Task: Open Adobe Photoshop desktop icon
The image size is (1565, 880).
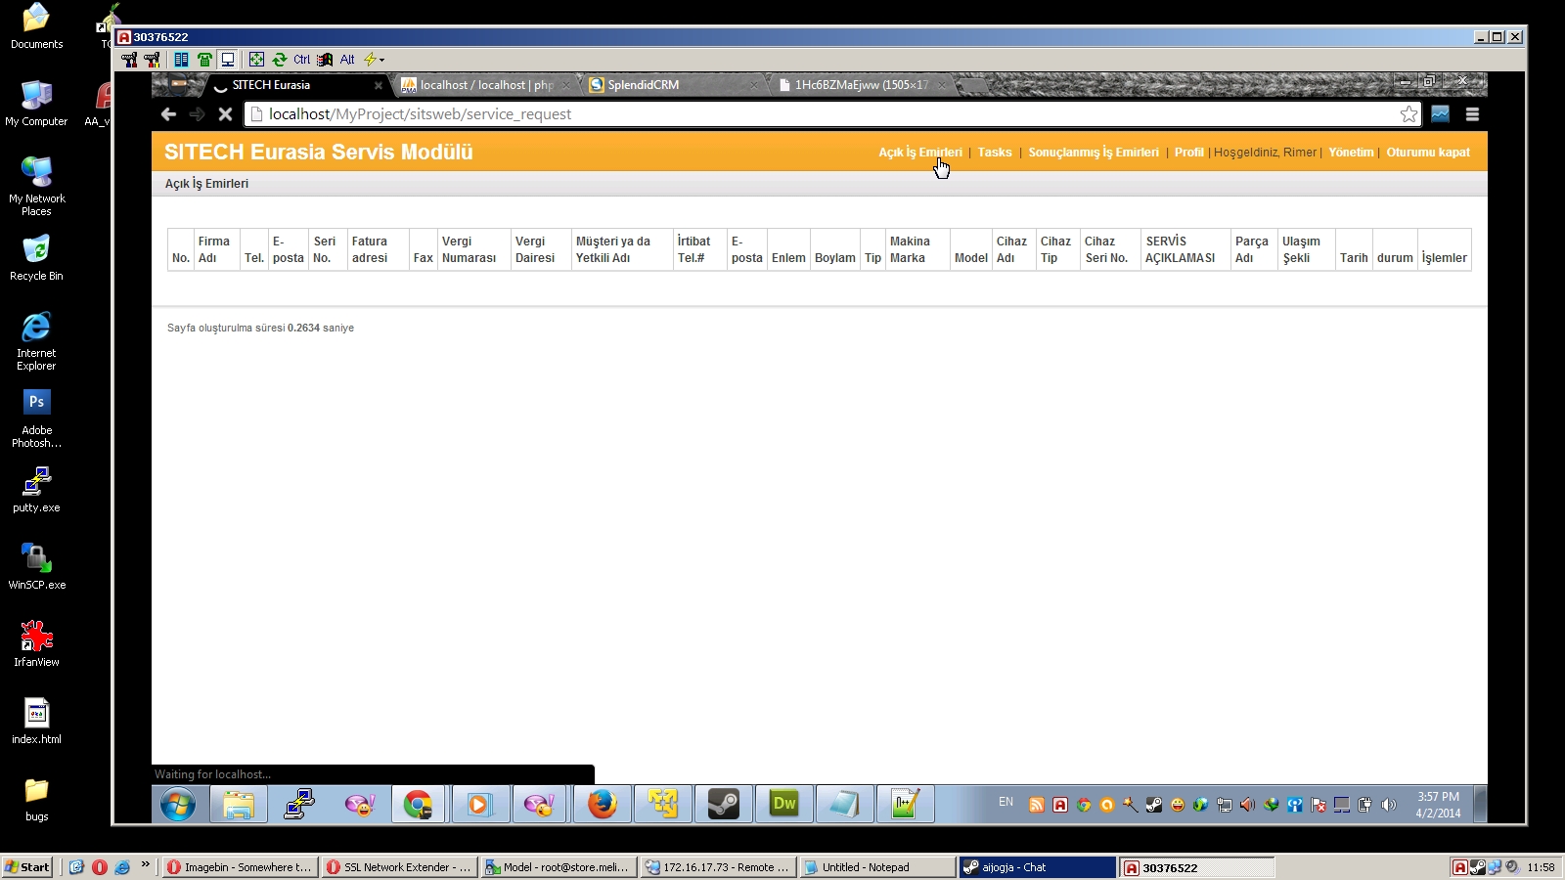Action: tap(36, 418)
